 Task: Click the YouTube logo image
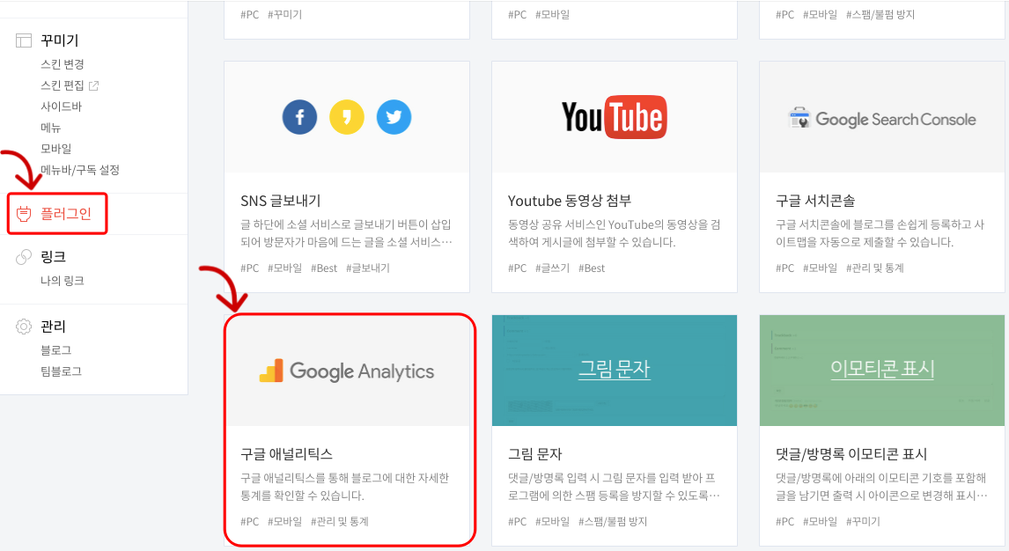pos(615,117)
